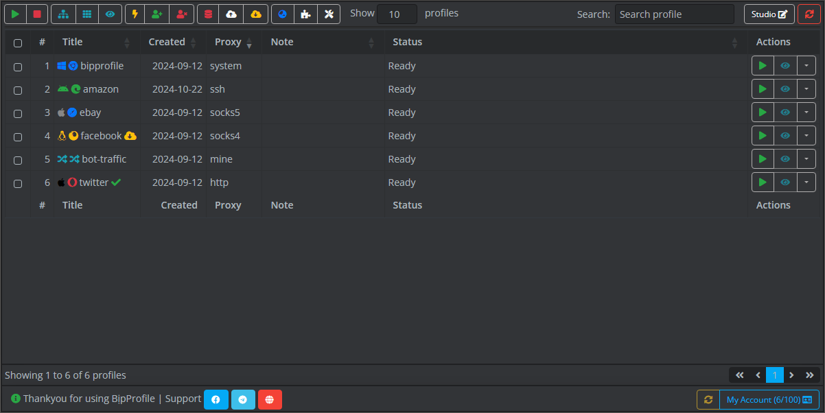Sort the table by the Created column header
Image resolution: width=825 pixels, height=413 pixels.
[173, 42]
